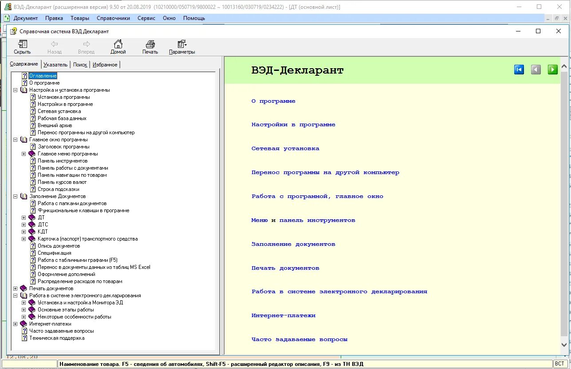This screenshot has height=369, width=571.
Task: Select Панель курсов валют tree item
Action: (62, 182)
